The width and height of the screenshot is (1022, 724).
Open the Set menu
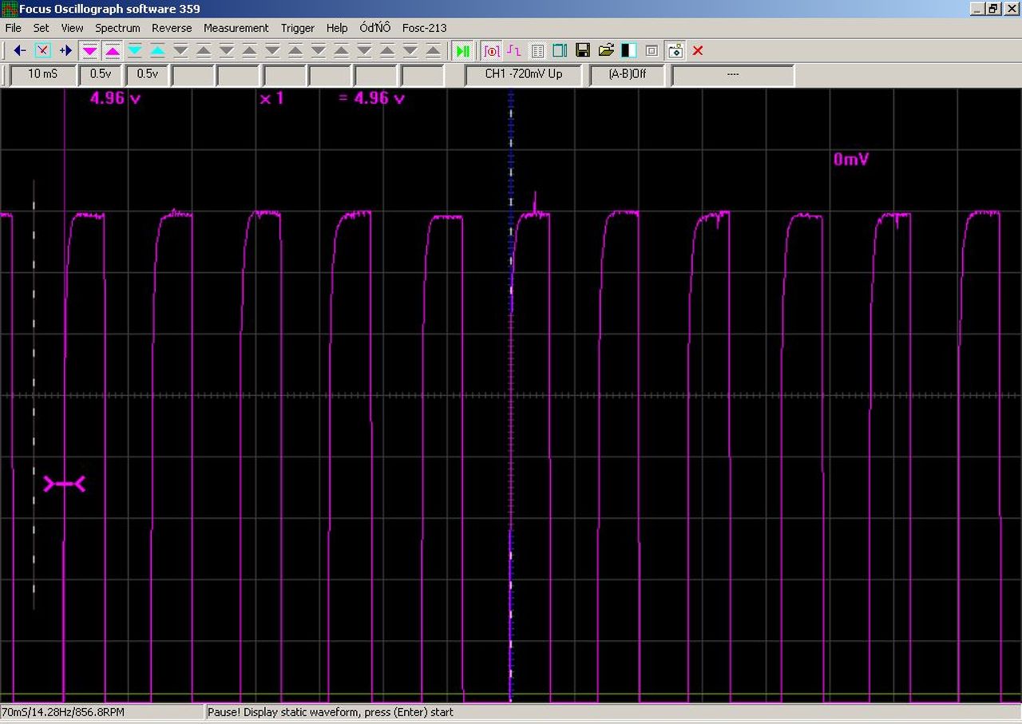click(x=42, y=28)
